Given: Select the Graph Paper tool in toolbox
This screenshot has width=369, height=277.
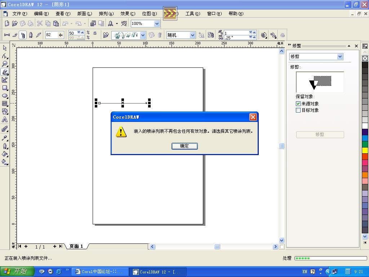Looking at the screenshot, I should pos(5,104).
